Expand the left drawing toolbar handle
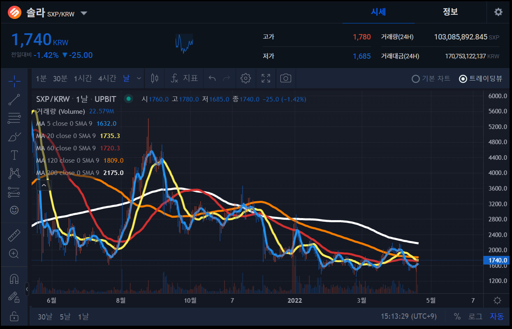This screenshot has width=512, height=329. click(x=27, y=289)
